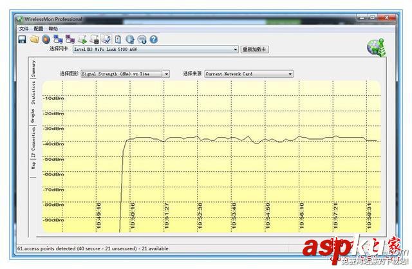Click the globe with arrow icon
This screenshot has width=412, height=269.
(130, 39)
